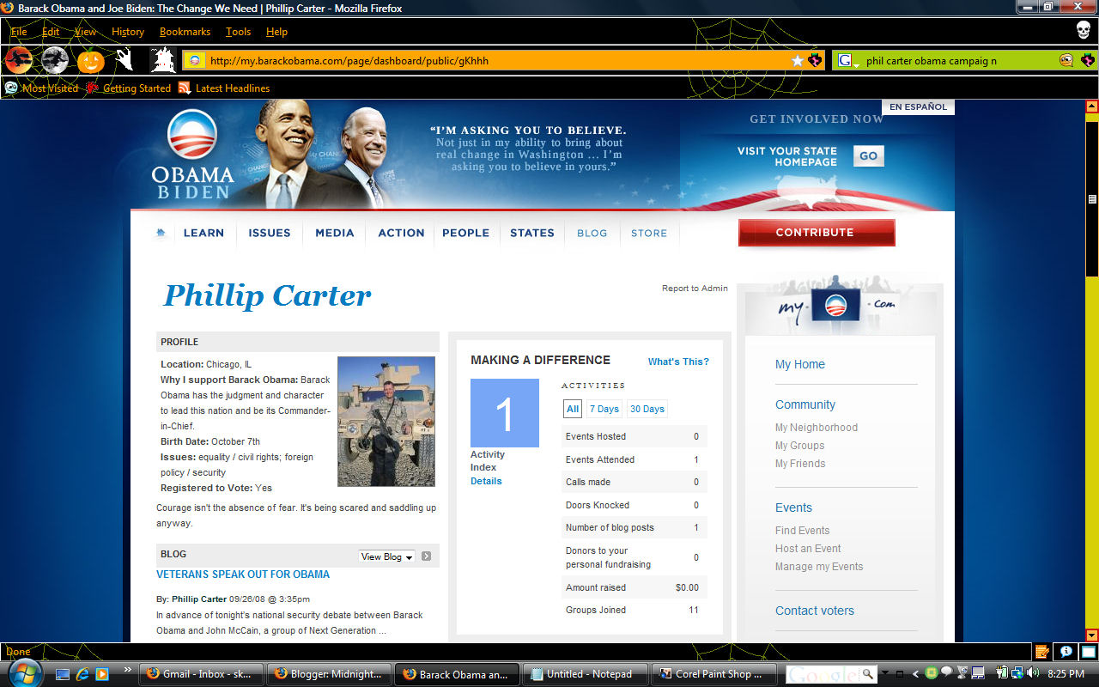Click the GO state homepage button
This screenshot has width=1099, height=687.
[x=869, y=155]
